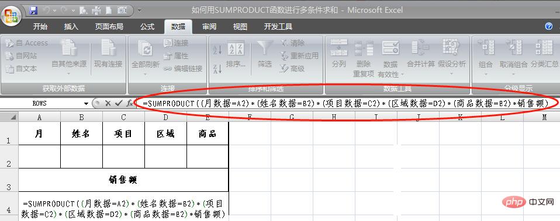Open 高级 advanced filter

(x=292, y=69)
